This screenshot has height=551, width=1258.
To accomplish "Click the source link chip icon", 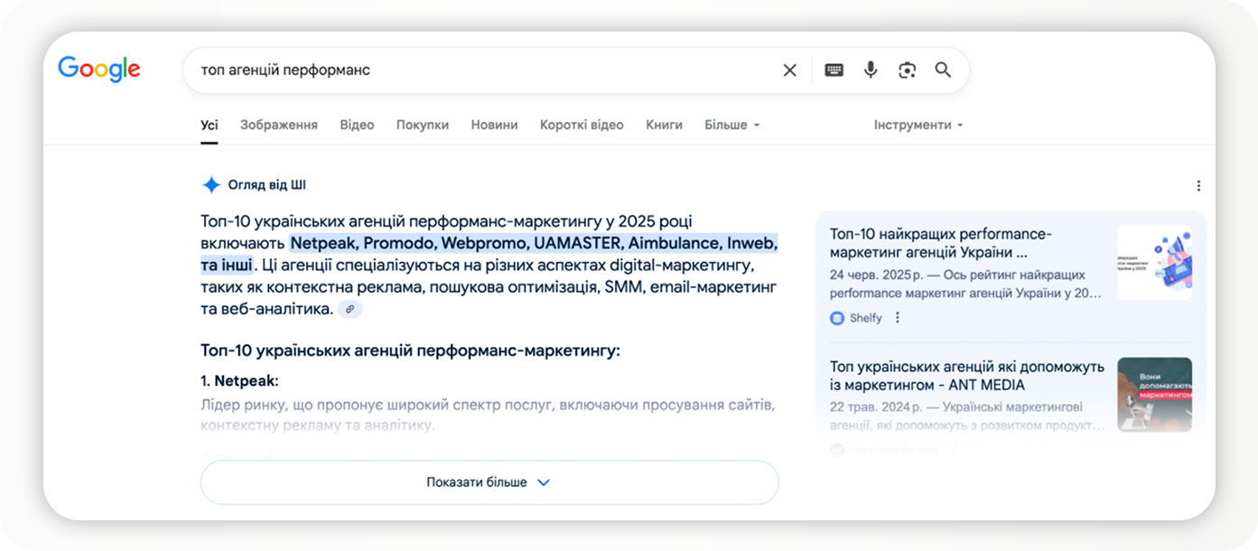I will [x=350, y=309].
